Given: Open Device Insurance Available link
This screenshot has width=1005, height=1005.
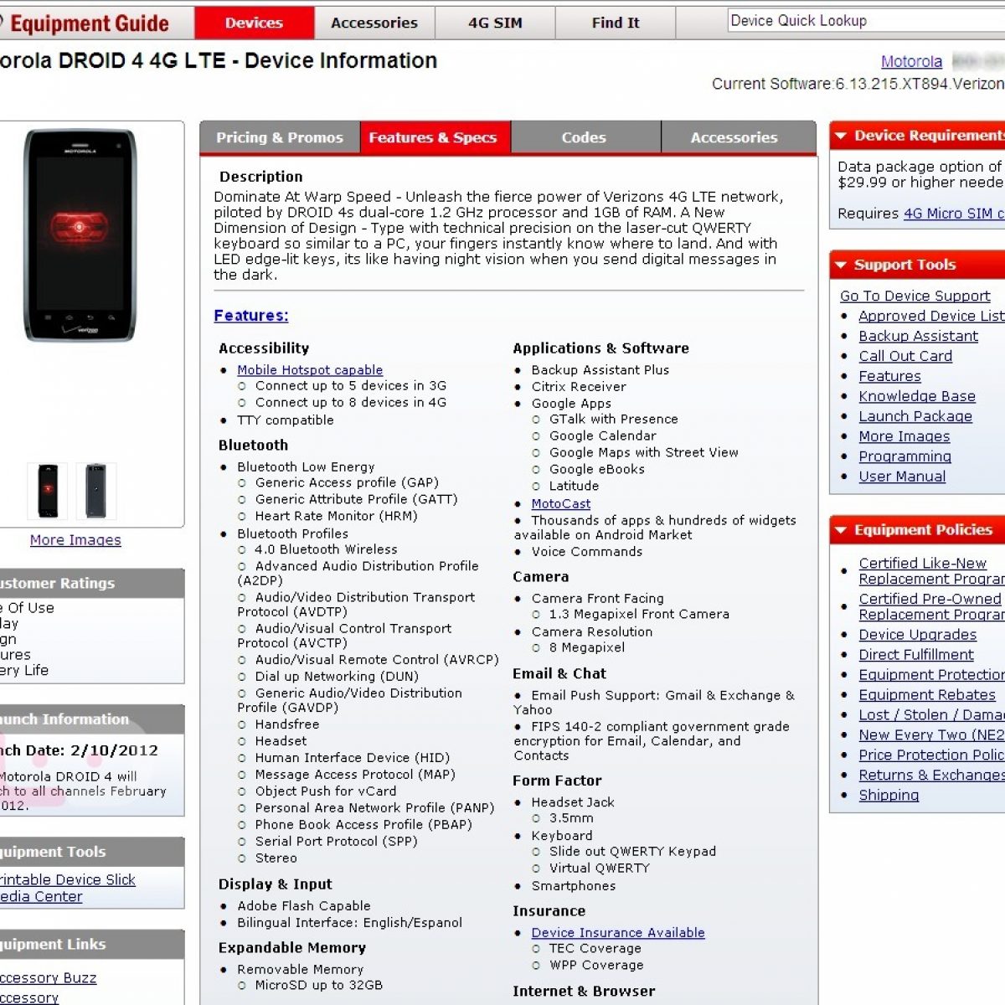Looking at the screenshot, I should (x=617, y=932).
